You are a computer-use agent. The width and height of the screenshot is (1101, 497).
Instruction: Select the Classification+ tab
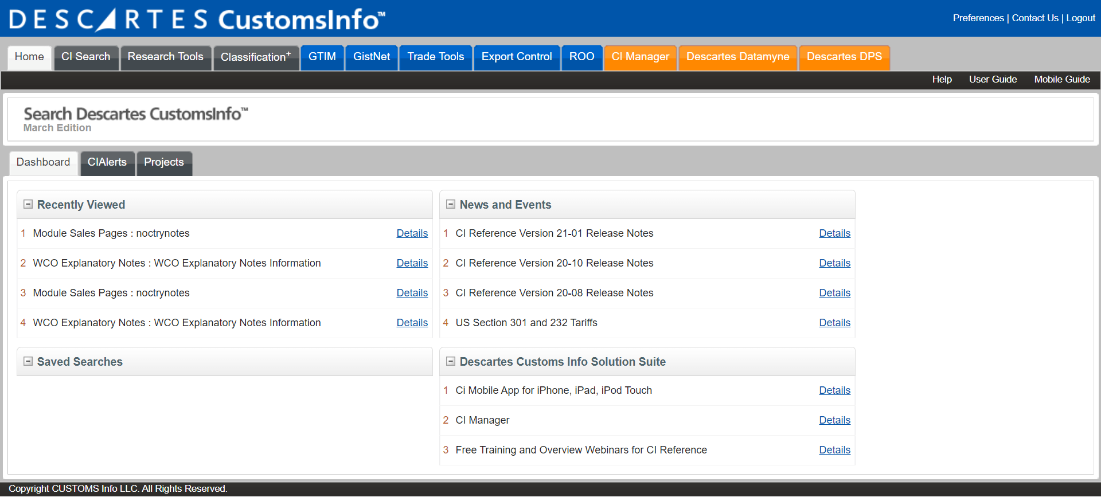256,57
